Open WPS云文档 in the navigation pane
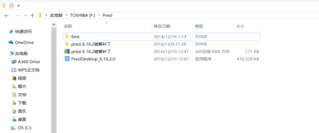319x133 pixels. pos(29,70)
